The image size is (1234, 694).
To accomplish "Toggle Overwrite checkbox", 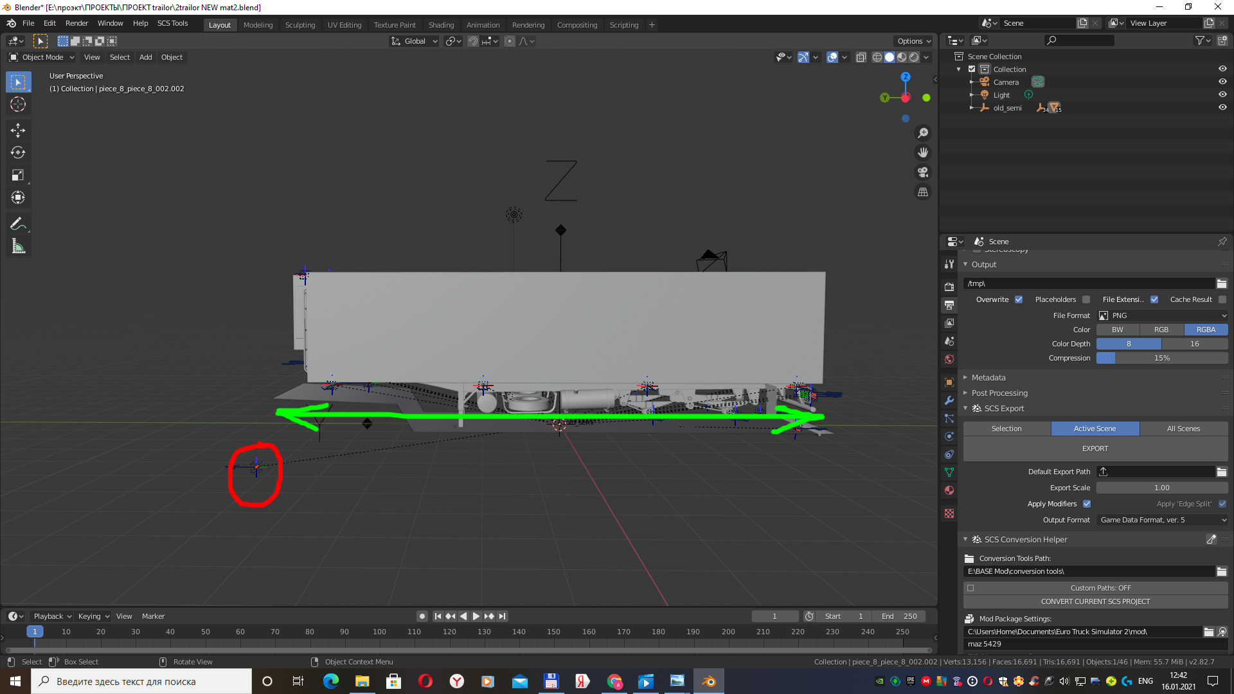I will point(1019,299).
